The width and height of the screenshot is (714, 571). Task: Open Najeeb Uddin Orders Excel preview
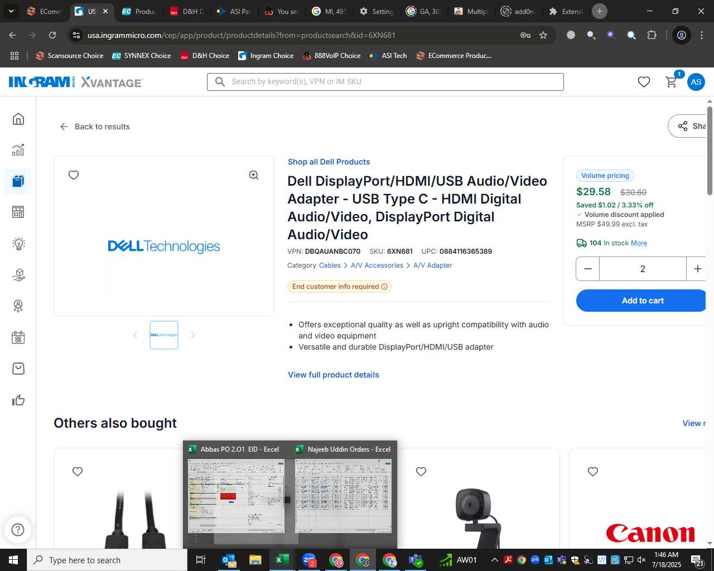pos(343,491)
